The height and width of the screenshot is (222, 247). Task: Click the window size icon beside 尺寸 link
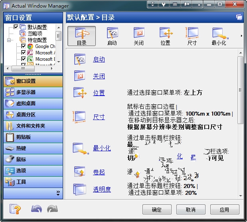pyautogui.click(x=79, y=117)
